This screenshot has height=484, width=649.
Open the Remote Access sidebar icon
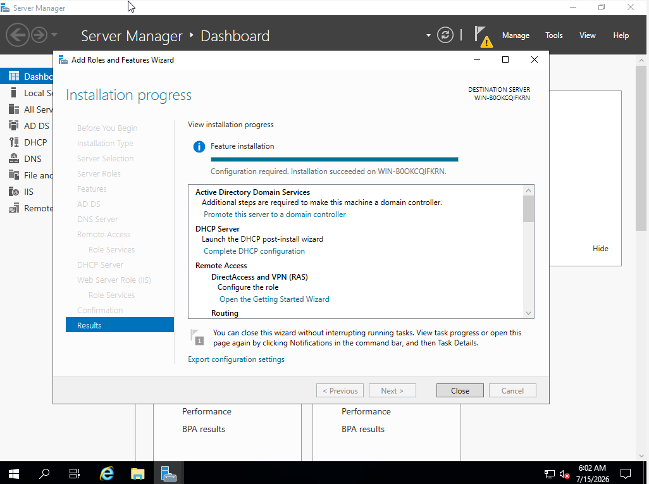(x=14, y=208)
